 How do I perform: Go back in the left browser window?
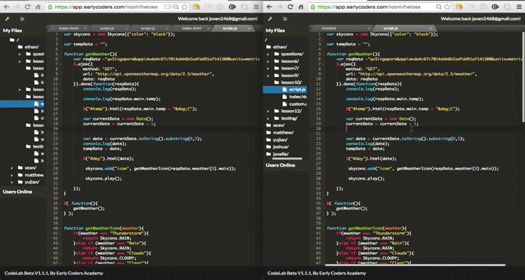click(6, 6)
